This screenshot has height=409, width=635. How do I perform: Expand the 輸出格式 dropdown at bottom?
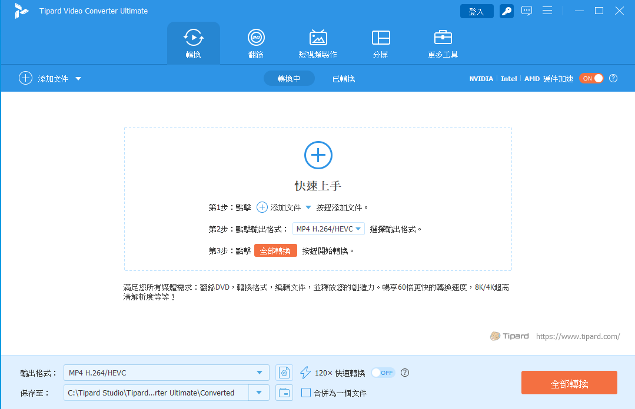coord(260,373)
